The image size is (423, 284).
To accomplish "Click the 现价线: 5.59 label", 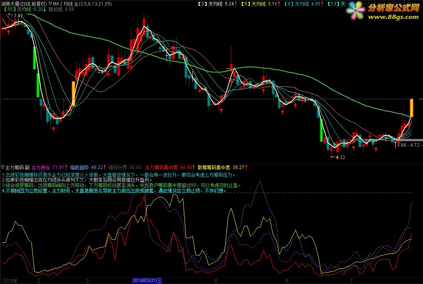I will click(x=61, y=9).
